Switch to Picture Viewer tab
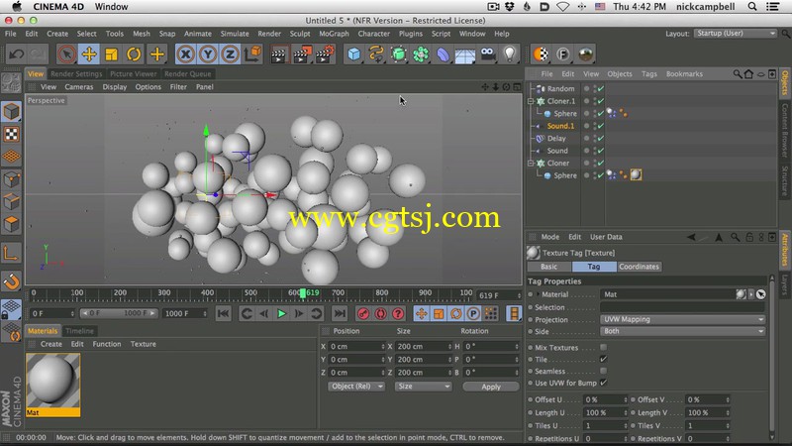Image resolution: width=792 pixels, height=446 pixels. (x=133, y=73)
